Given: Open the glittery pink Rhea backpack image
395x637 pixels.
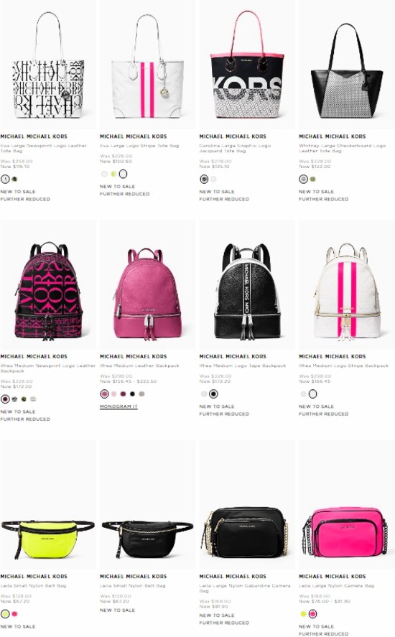Looking at the screenshot, I should tap(147, 285).
